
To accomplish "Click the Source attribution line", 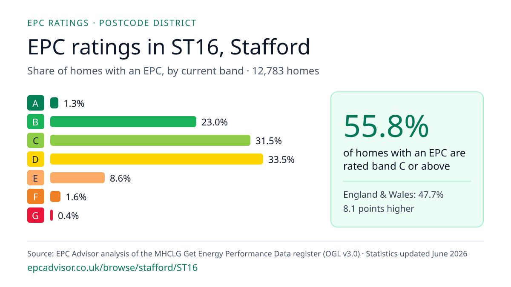I will (x=247, y=254).
